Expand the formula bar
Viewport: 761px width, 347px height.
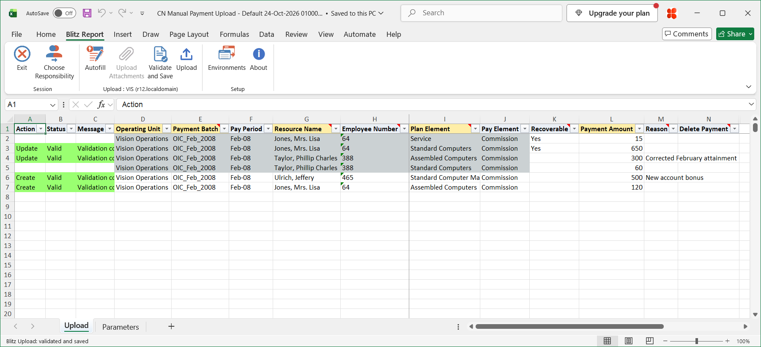coord(751,104)
